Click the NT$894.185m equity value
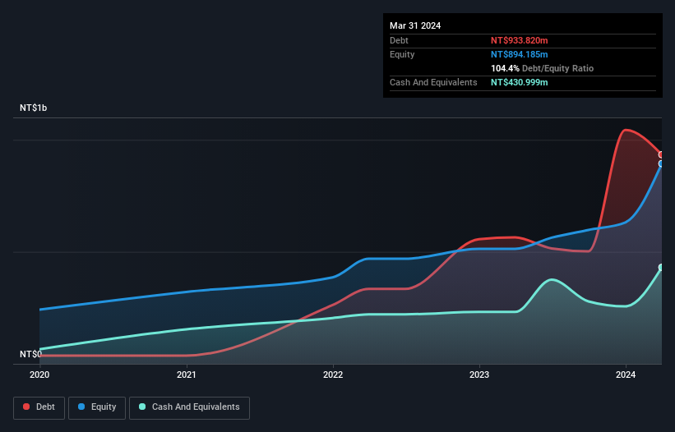The image size is (675, 432). 519,54
